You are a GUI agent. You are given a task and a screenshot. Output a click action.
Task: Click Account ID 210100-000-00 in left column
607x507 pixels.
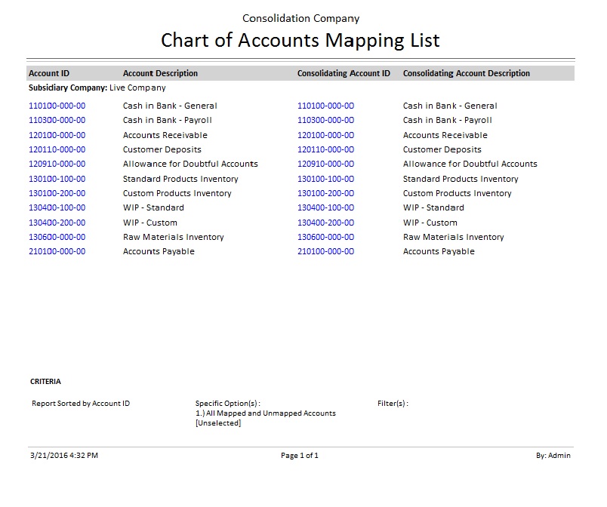point(57,251)
